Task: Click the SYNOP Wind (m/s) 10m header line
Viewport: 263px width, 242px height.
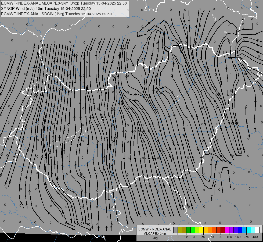Action: [x=46, y=9]
